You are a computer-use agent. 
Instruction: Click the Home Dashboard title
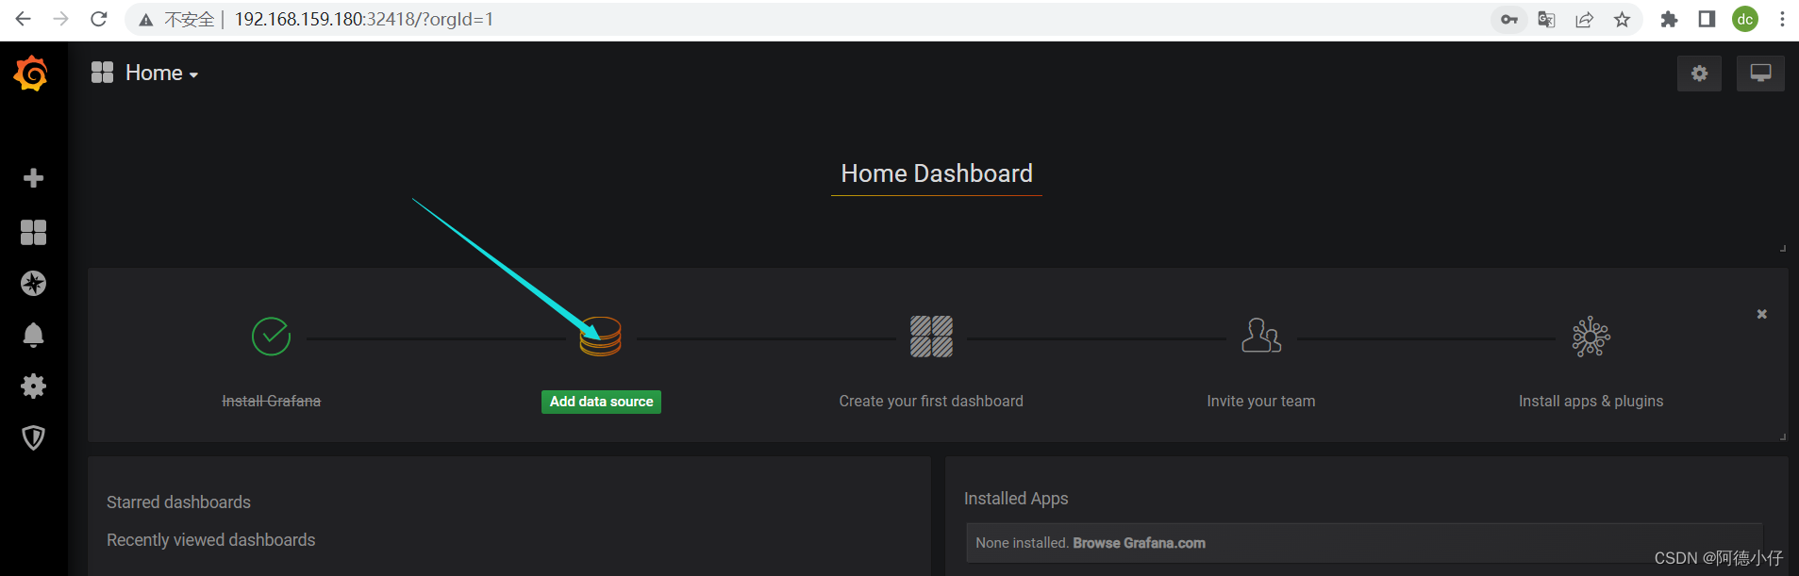[937, 173]
